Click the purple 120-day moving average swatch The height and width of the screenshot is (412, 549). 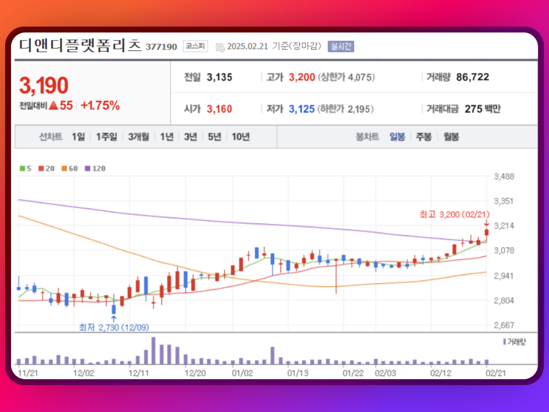pos(87,168)
